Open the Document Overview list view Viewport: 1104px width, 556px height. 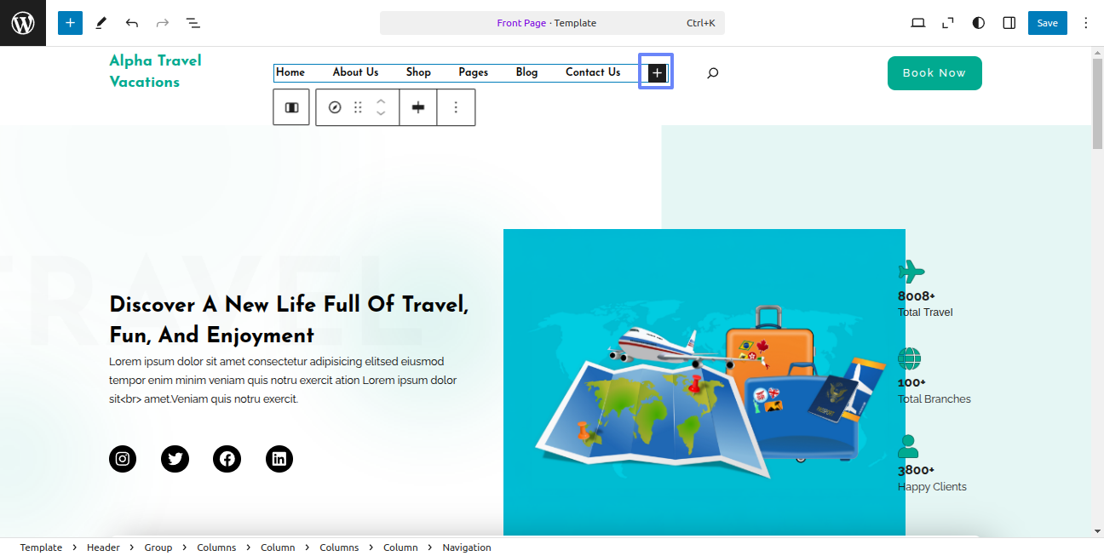(x=193, y=23)
